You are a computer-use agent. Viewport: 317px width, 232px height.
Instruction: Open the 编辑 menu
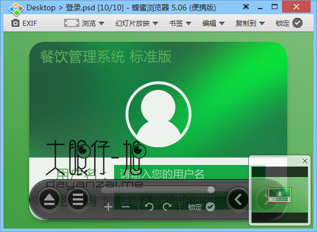(x=213, y=23)
